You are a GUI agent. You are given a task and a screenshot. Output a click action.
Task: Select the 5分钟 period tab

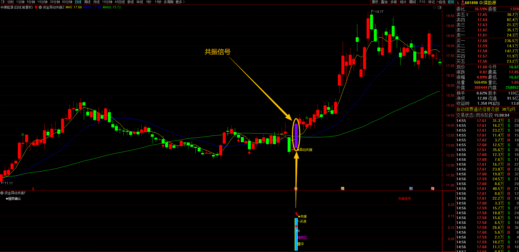(31, 2)
